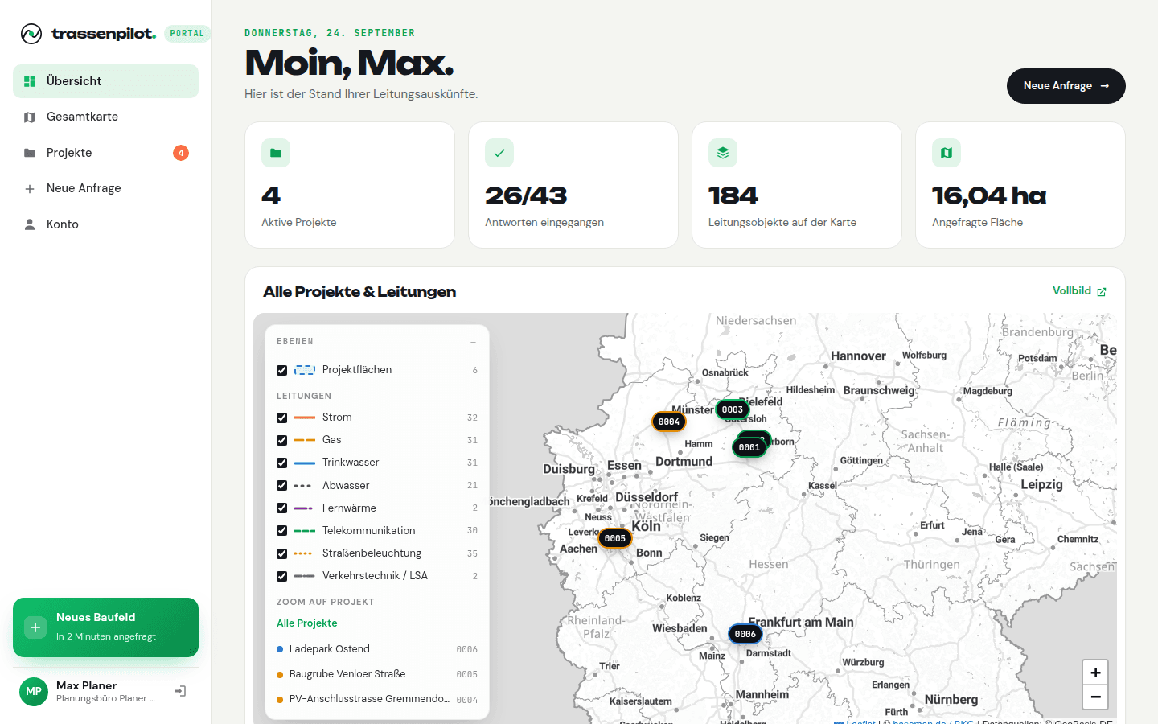Screen dimensions: 1158x724
Task: Click the black Neue Anfrage button
Action: 1066,86
